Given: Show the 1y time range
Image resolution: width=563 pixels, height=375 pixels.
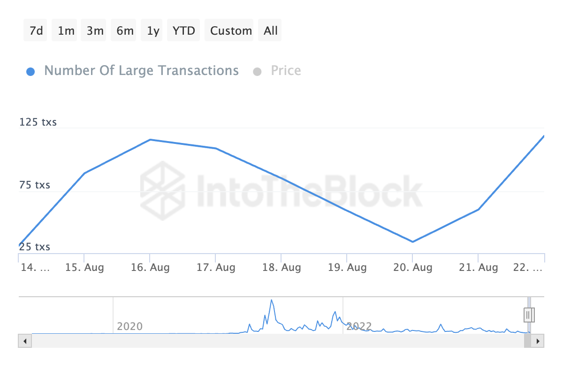Looking at the screenshot, I should click(x=153, y=31).
